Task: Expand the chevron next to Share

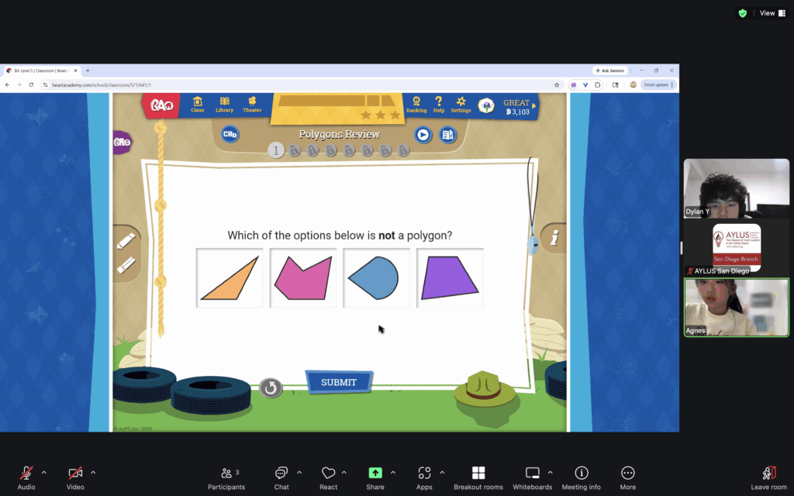Action: click(x=393, y=472)
